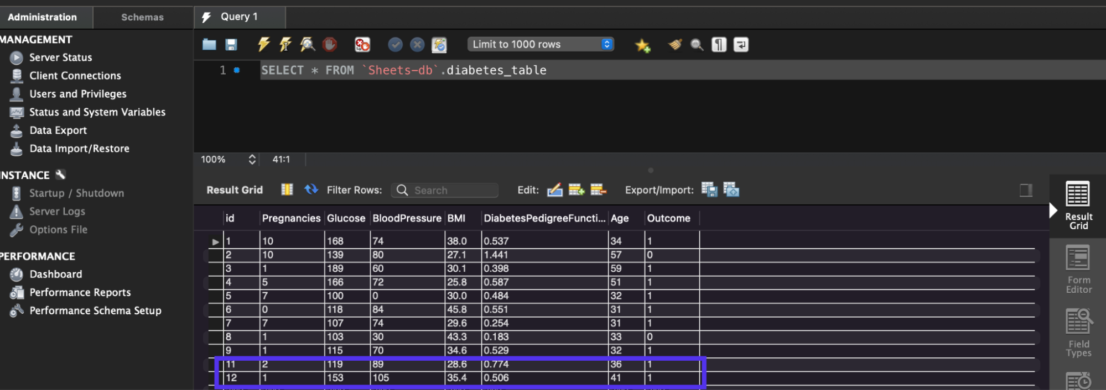Sort by the Age column header
Viewport: 1106px width, 390px height.
pyautogui.click(x=626, y=218)
